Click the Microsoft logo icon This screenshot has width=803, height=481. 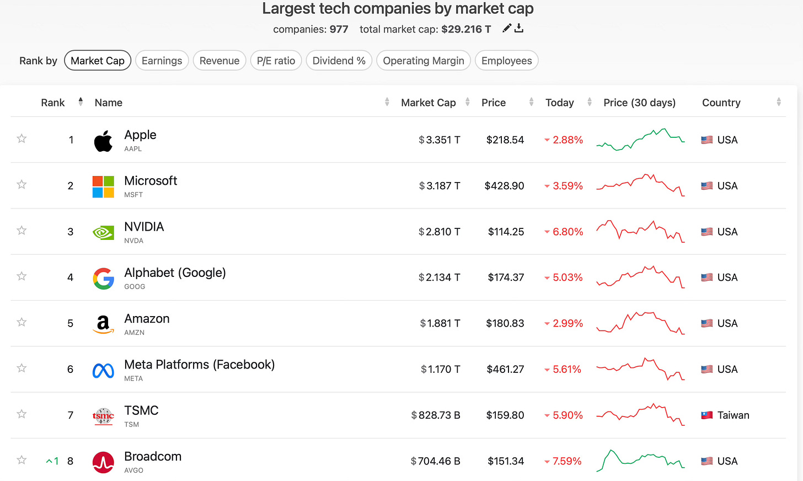coord(103,187)
